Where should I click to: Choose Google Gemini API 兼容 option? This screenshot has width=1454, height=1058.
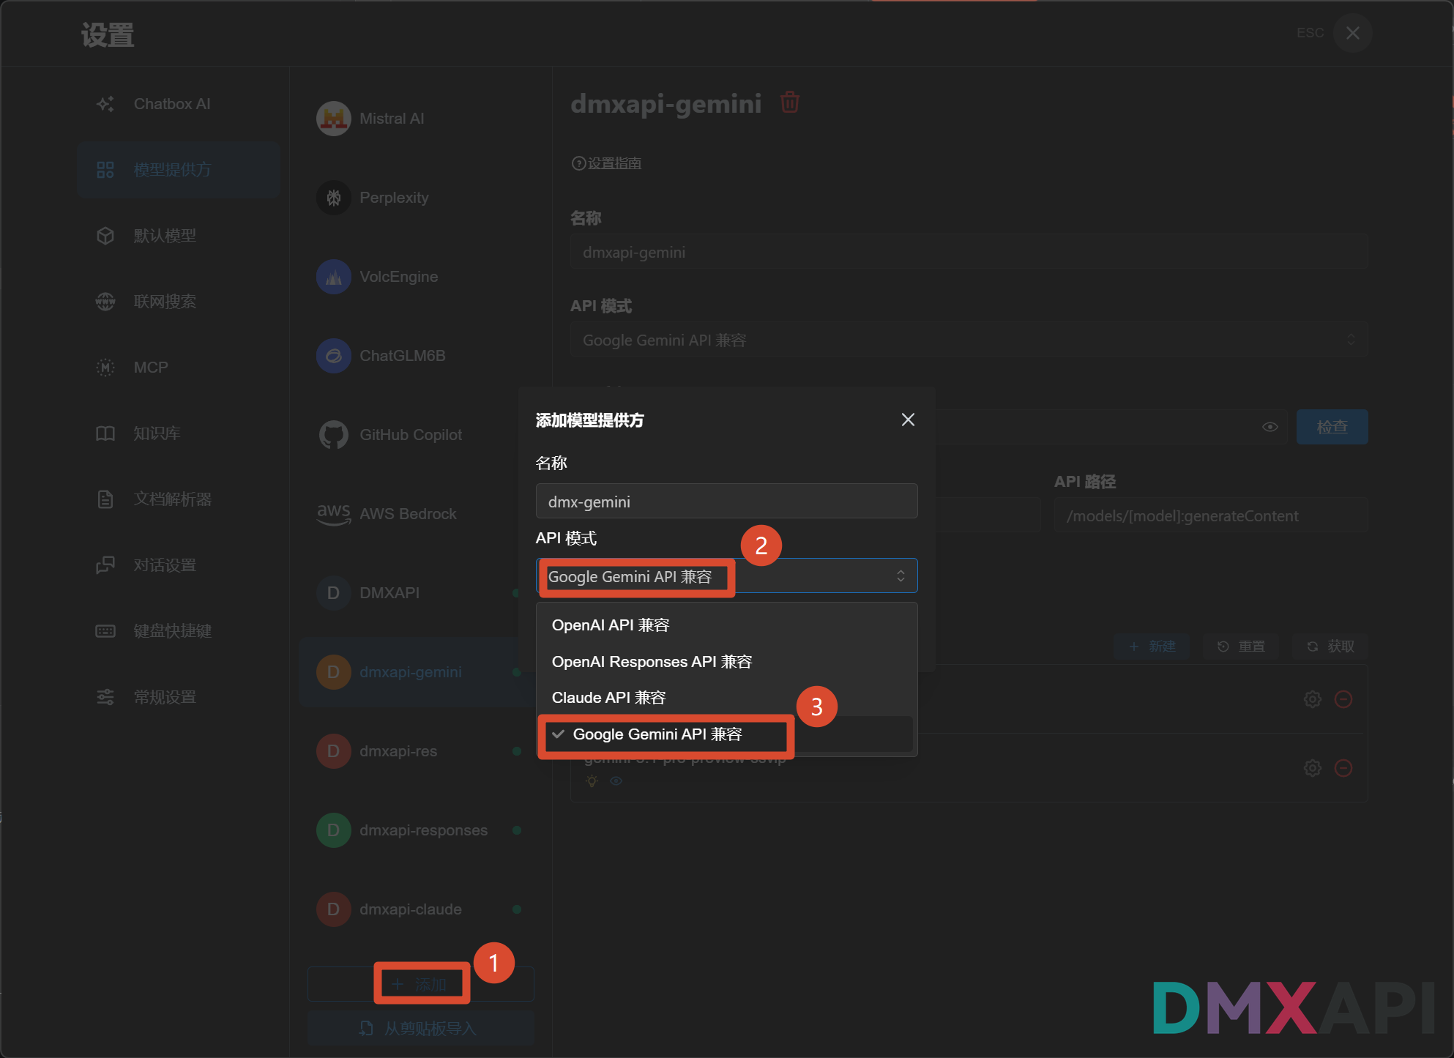point(726,734)
